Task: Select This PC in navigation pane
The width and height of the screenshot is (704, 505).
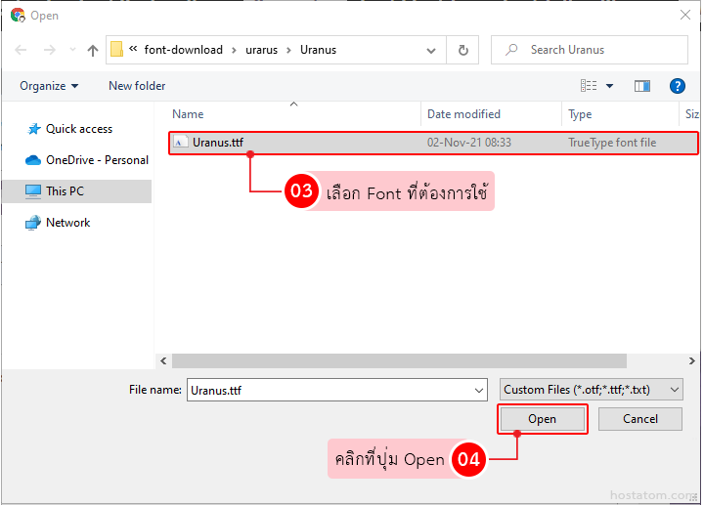Action: 65,191
